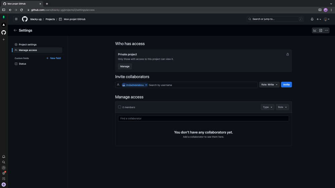The width and height of the screenshot is (335, 188).
Task: Click the GitHub logo homepage icon
Action: click(25, 19)
